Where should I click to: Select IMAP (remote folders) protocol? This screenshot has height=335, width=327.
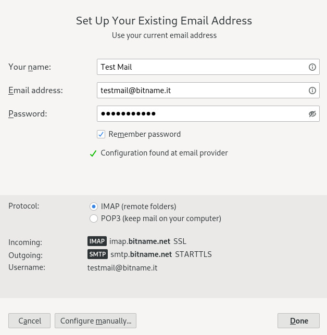point(93,207)
